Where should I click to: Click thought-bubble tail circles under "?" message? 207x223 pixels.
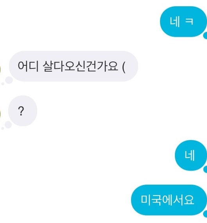pos(7,126)
